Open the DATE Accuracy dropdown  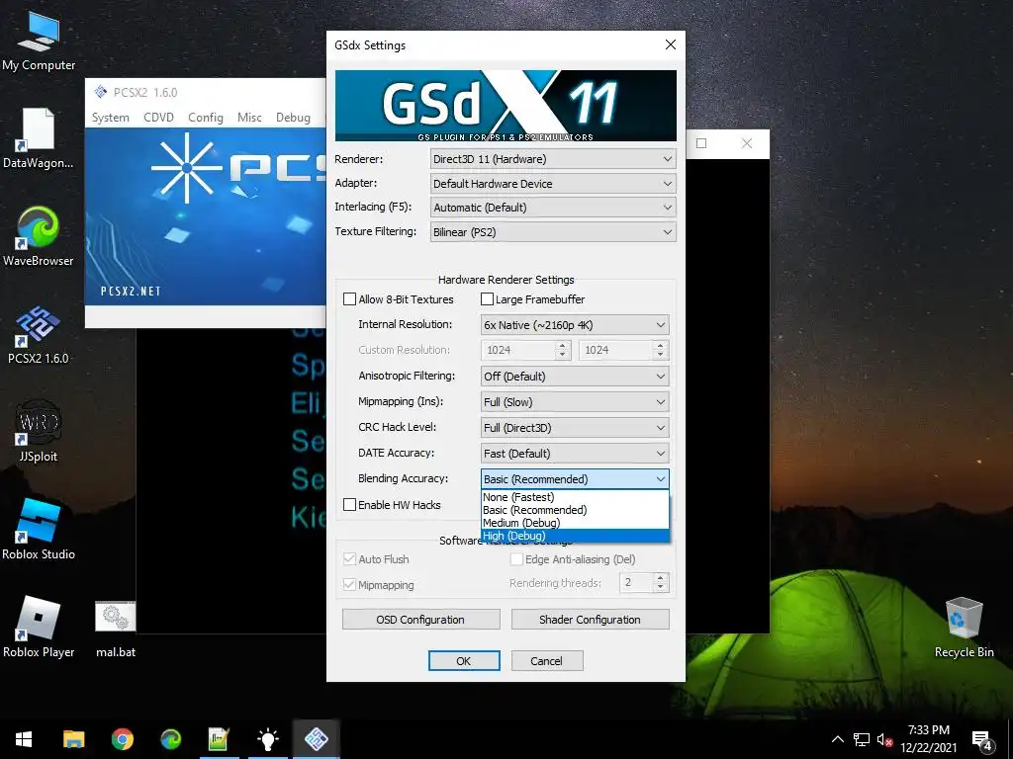[575, 453]
